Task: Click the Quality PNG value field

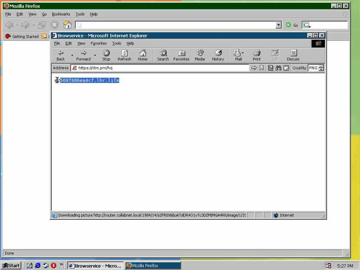Action: click(x=313, y=68)
